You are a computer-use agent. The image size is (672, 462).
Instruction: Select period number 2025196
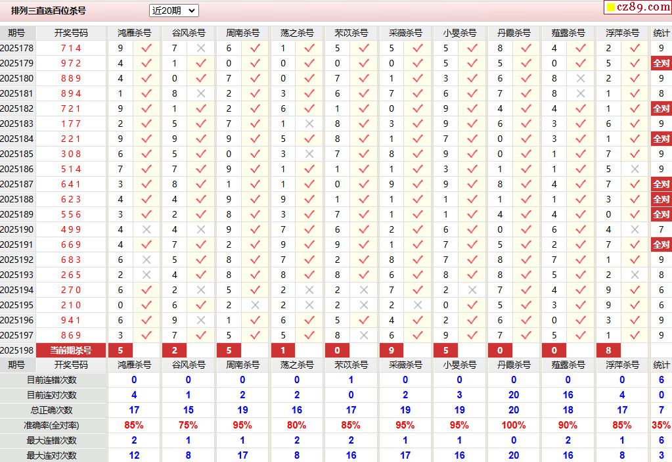point(16,320)
